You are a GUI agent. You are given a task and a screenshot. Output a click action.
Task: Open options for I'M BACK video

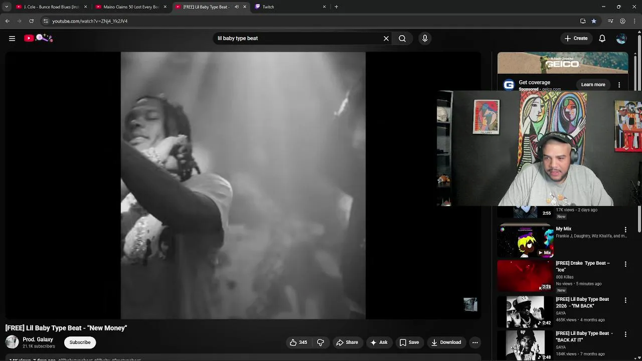pyautogui.click(x=625, y=300)
